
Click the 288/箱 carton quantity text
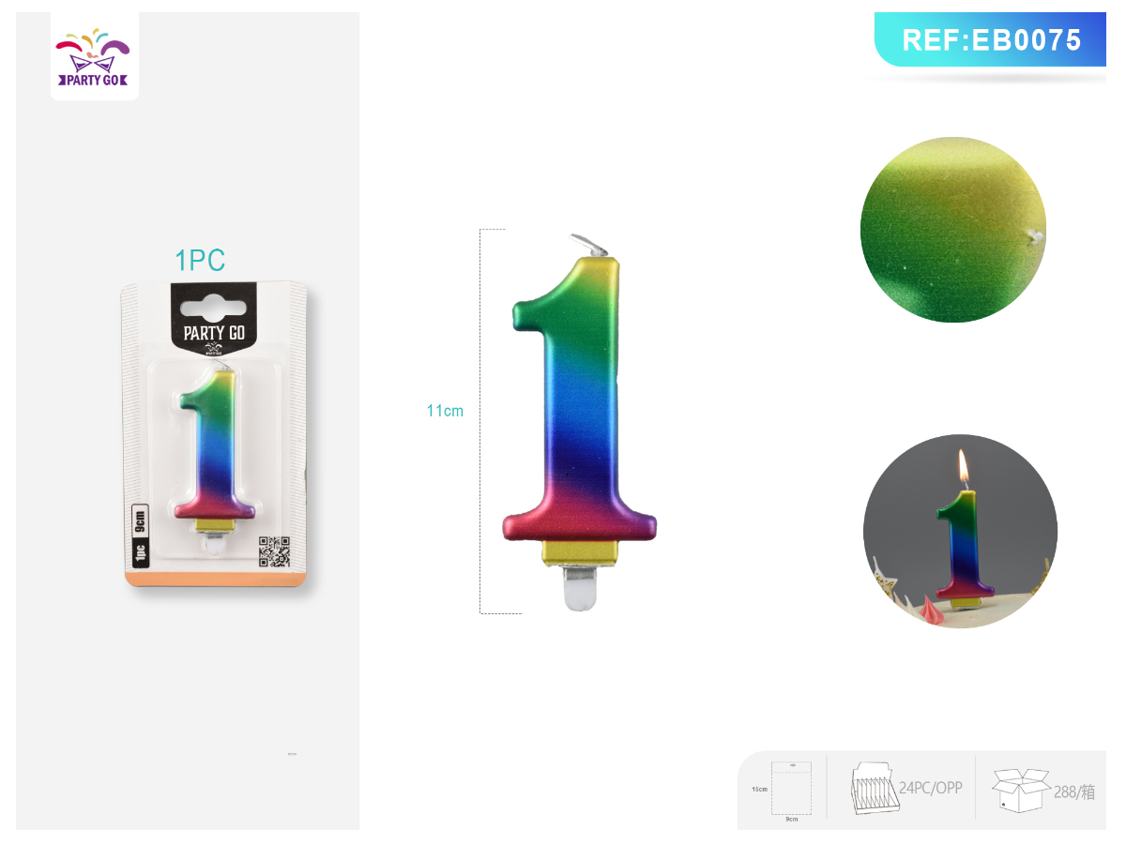(1074, 792)
